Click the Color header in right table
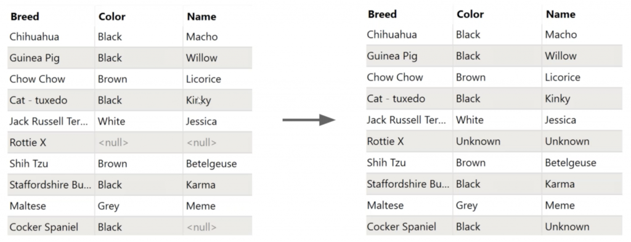The width and height of the screenshot is (631, 242). pos(470,14)
